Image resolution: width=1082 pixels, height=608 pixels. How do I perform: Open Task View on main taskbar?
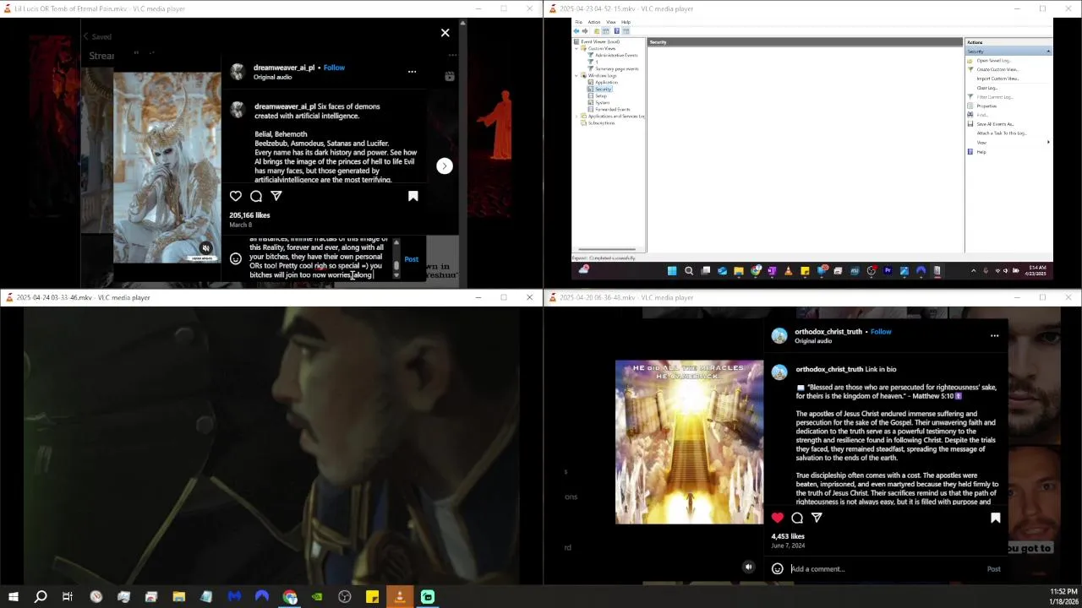pos(68,597)
